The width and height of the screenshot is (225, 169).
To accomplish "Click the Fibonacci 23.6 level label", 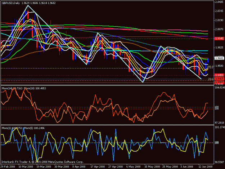I will [211, 79].
